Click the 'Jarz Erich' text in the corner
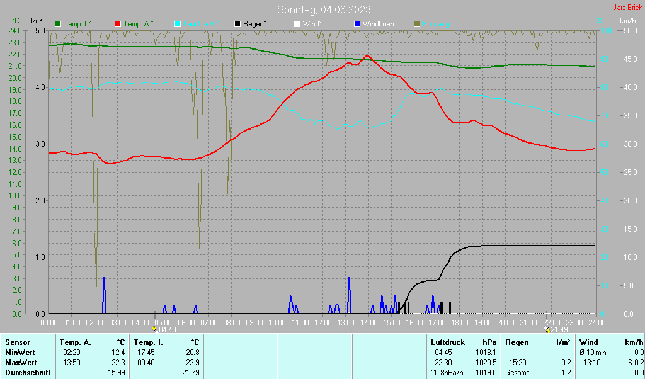645x379 pixels. click(628, 8)
